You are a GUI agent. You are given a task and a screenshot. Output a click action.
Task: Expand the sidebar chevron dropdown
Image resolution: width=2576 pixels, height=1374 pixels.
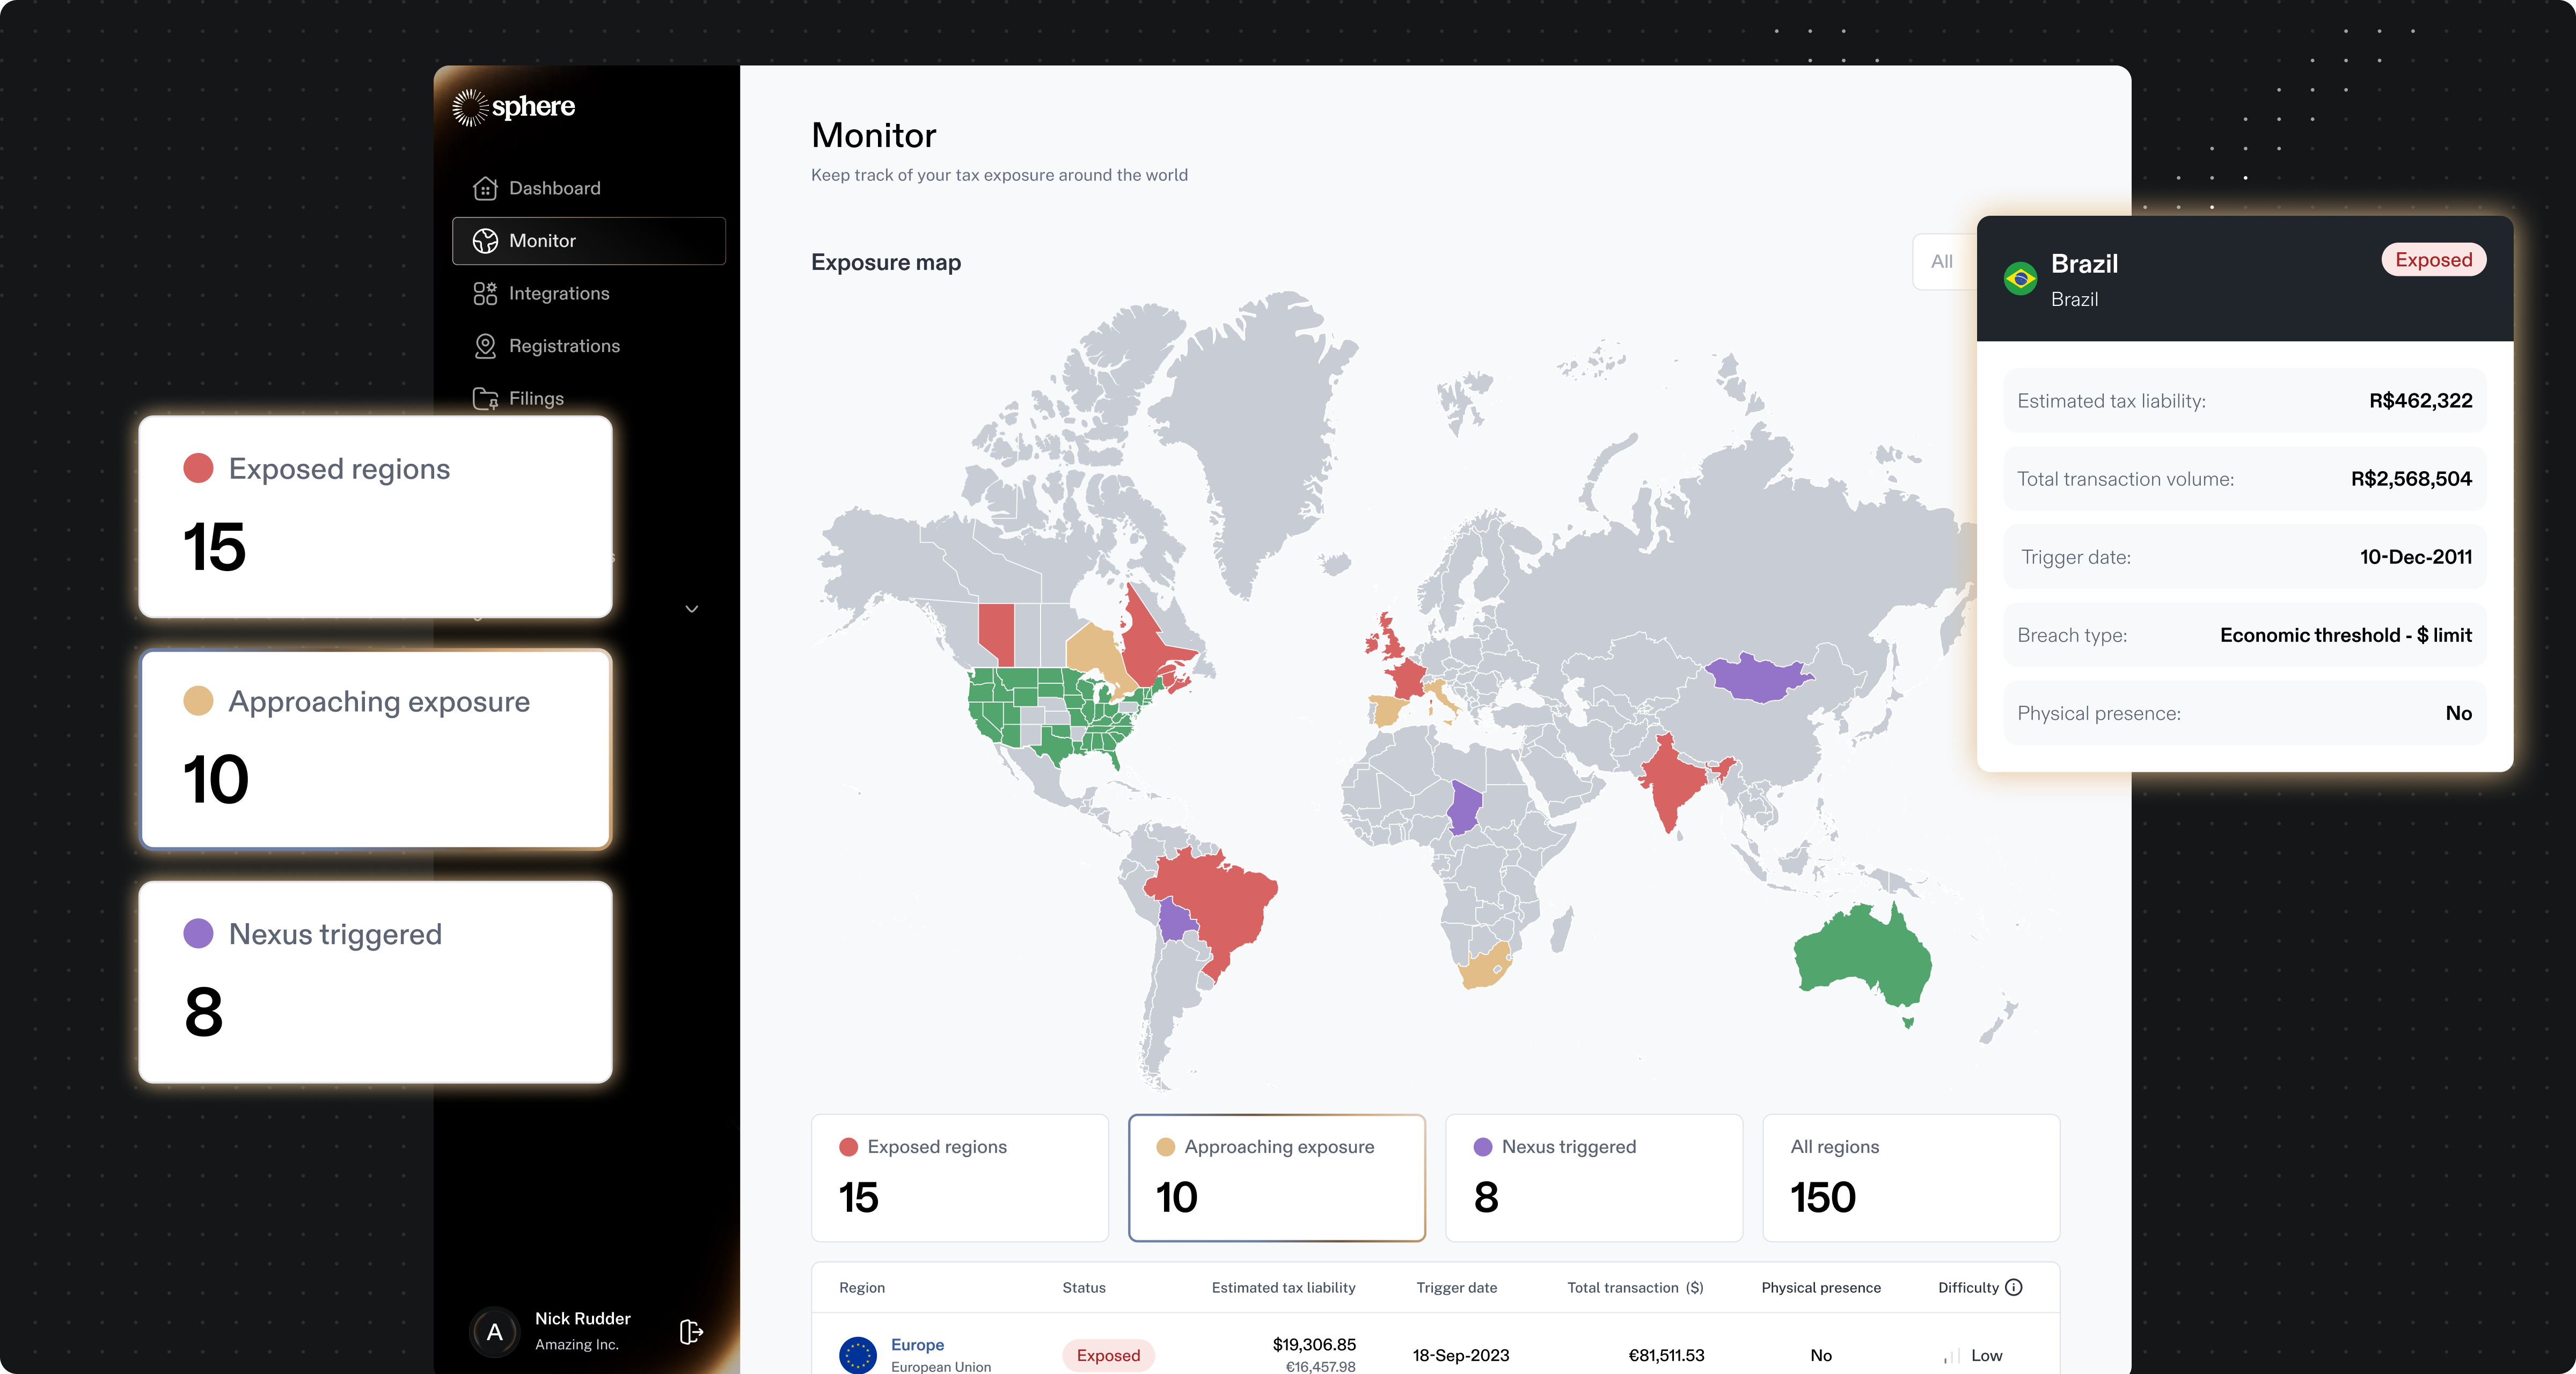point(691,608)
